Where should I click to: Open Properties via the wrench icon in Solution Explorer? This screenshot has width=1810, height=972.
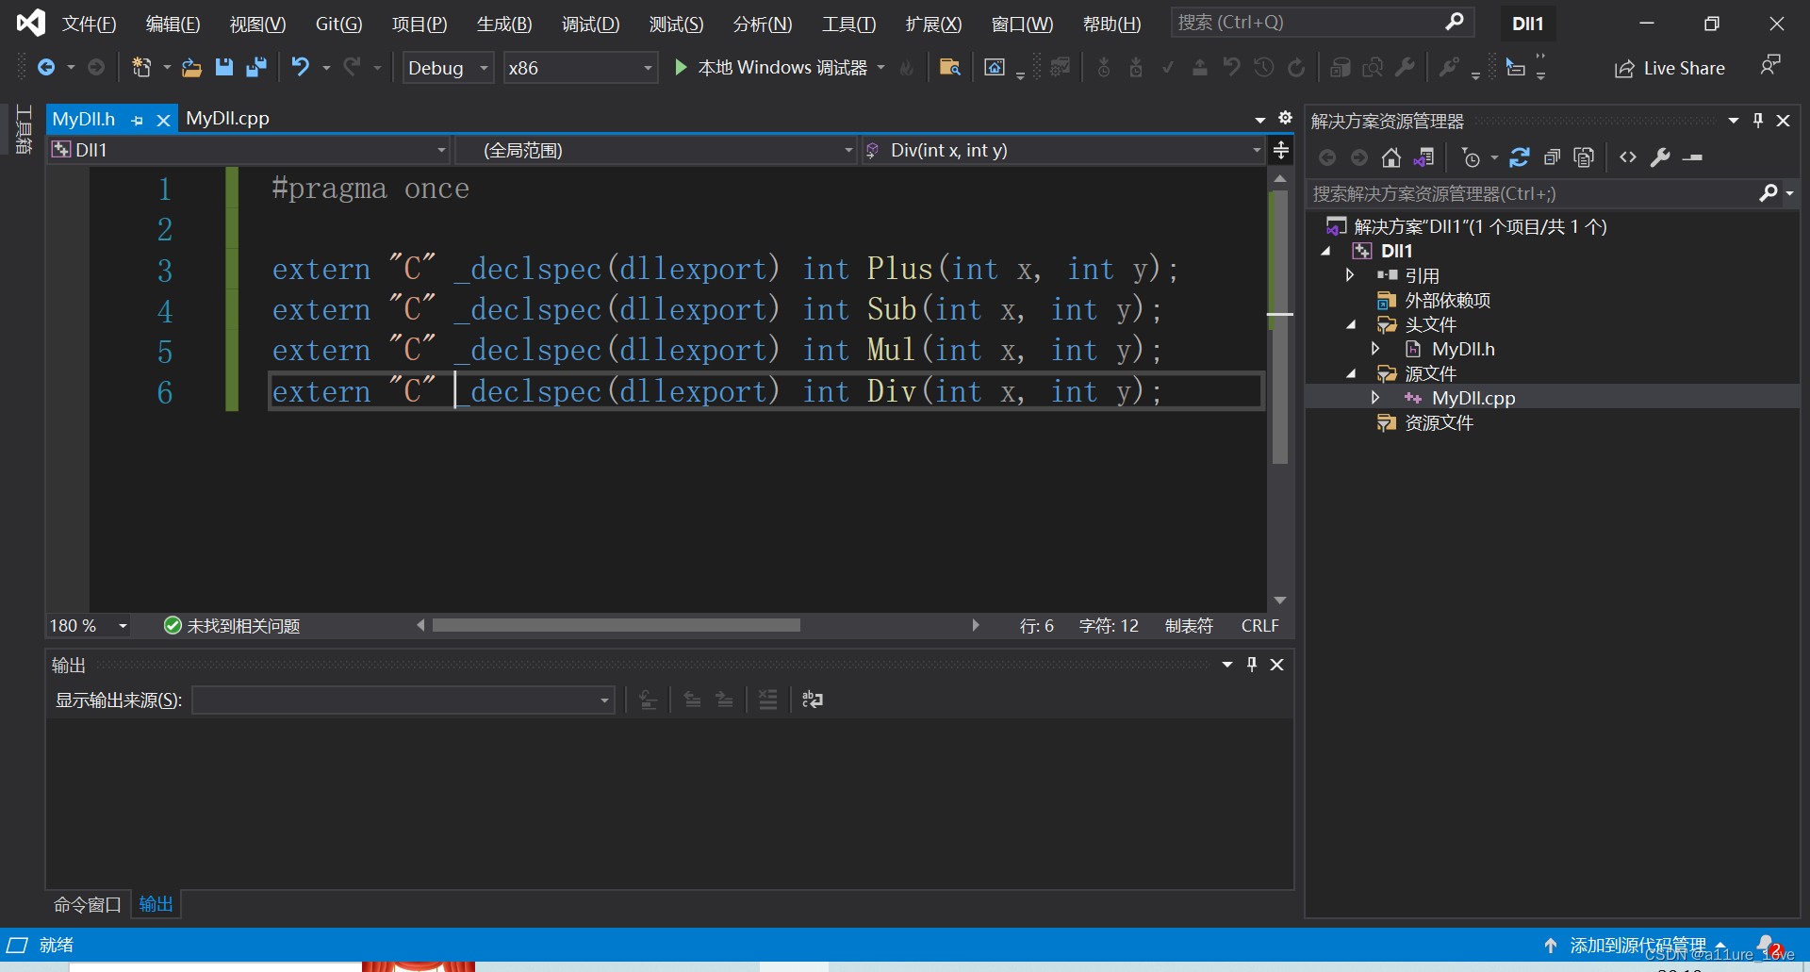pos(1660,157)
